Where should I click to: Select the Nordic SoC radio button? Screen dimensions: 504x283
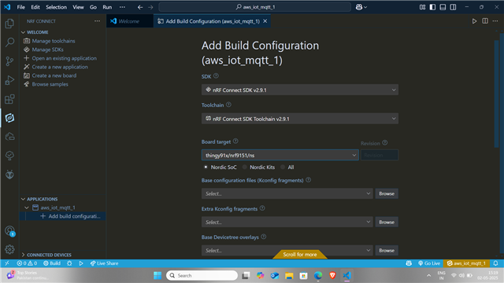tap(206, 167)
